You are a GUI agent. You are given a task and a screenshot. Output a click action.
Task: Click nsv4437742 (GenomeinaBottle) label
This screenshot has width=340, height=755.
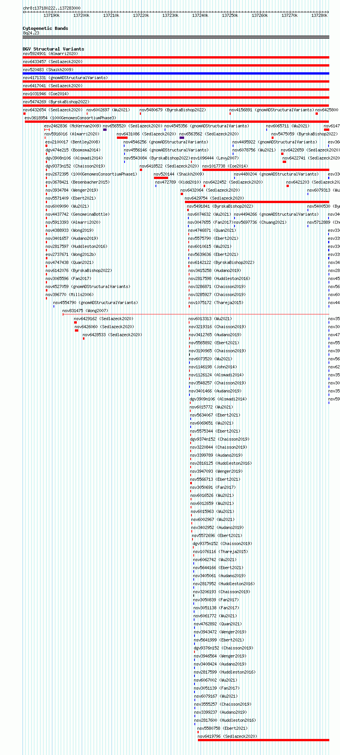[78, 214]
